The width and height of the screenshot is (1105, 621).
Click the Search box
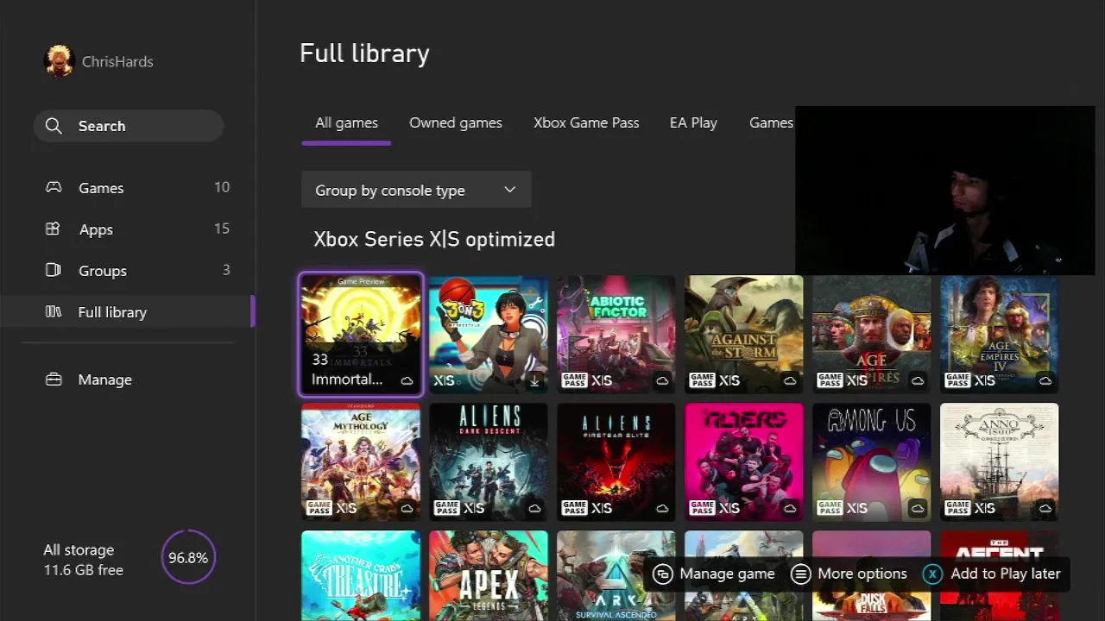click(129, 126)
